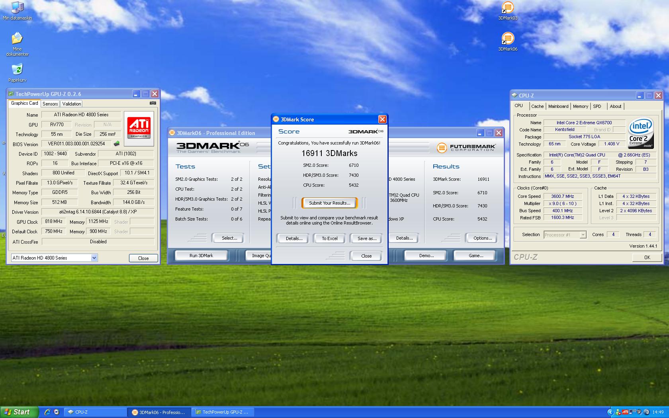Click the GPU-Z screenshot camera icon

click(x=153, y=103)
